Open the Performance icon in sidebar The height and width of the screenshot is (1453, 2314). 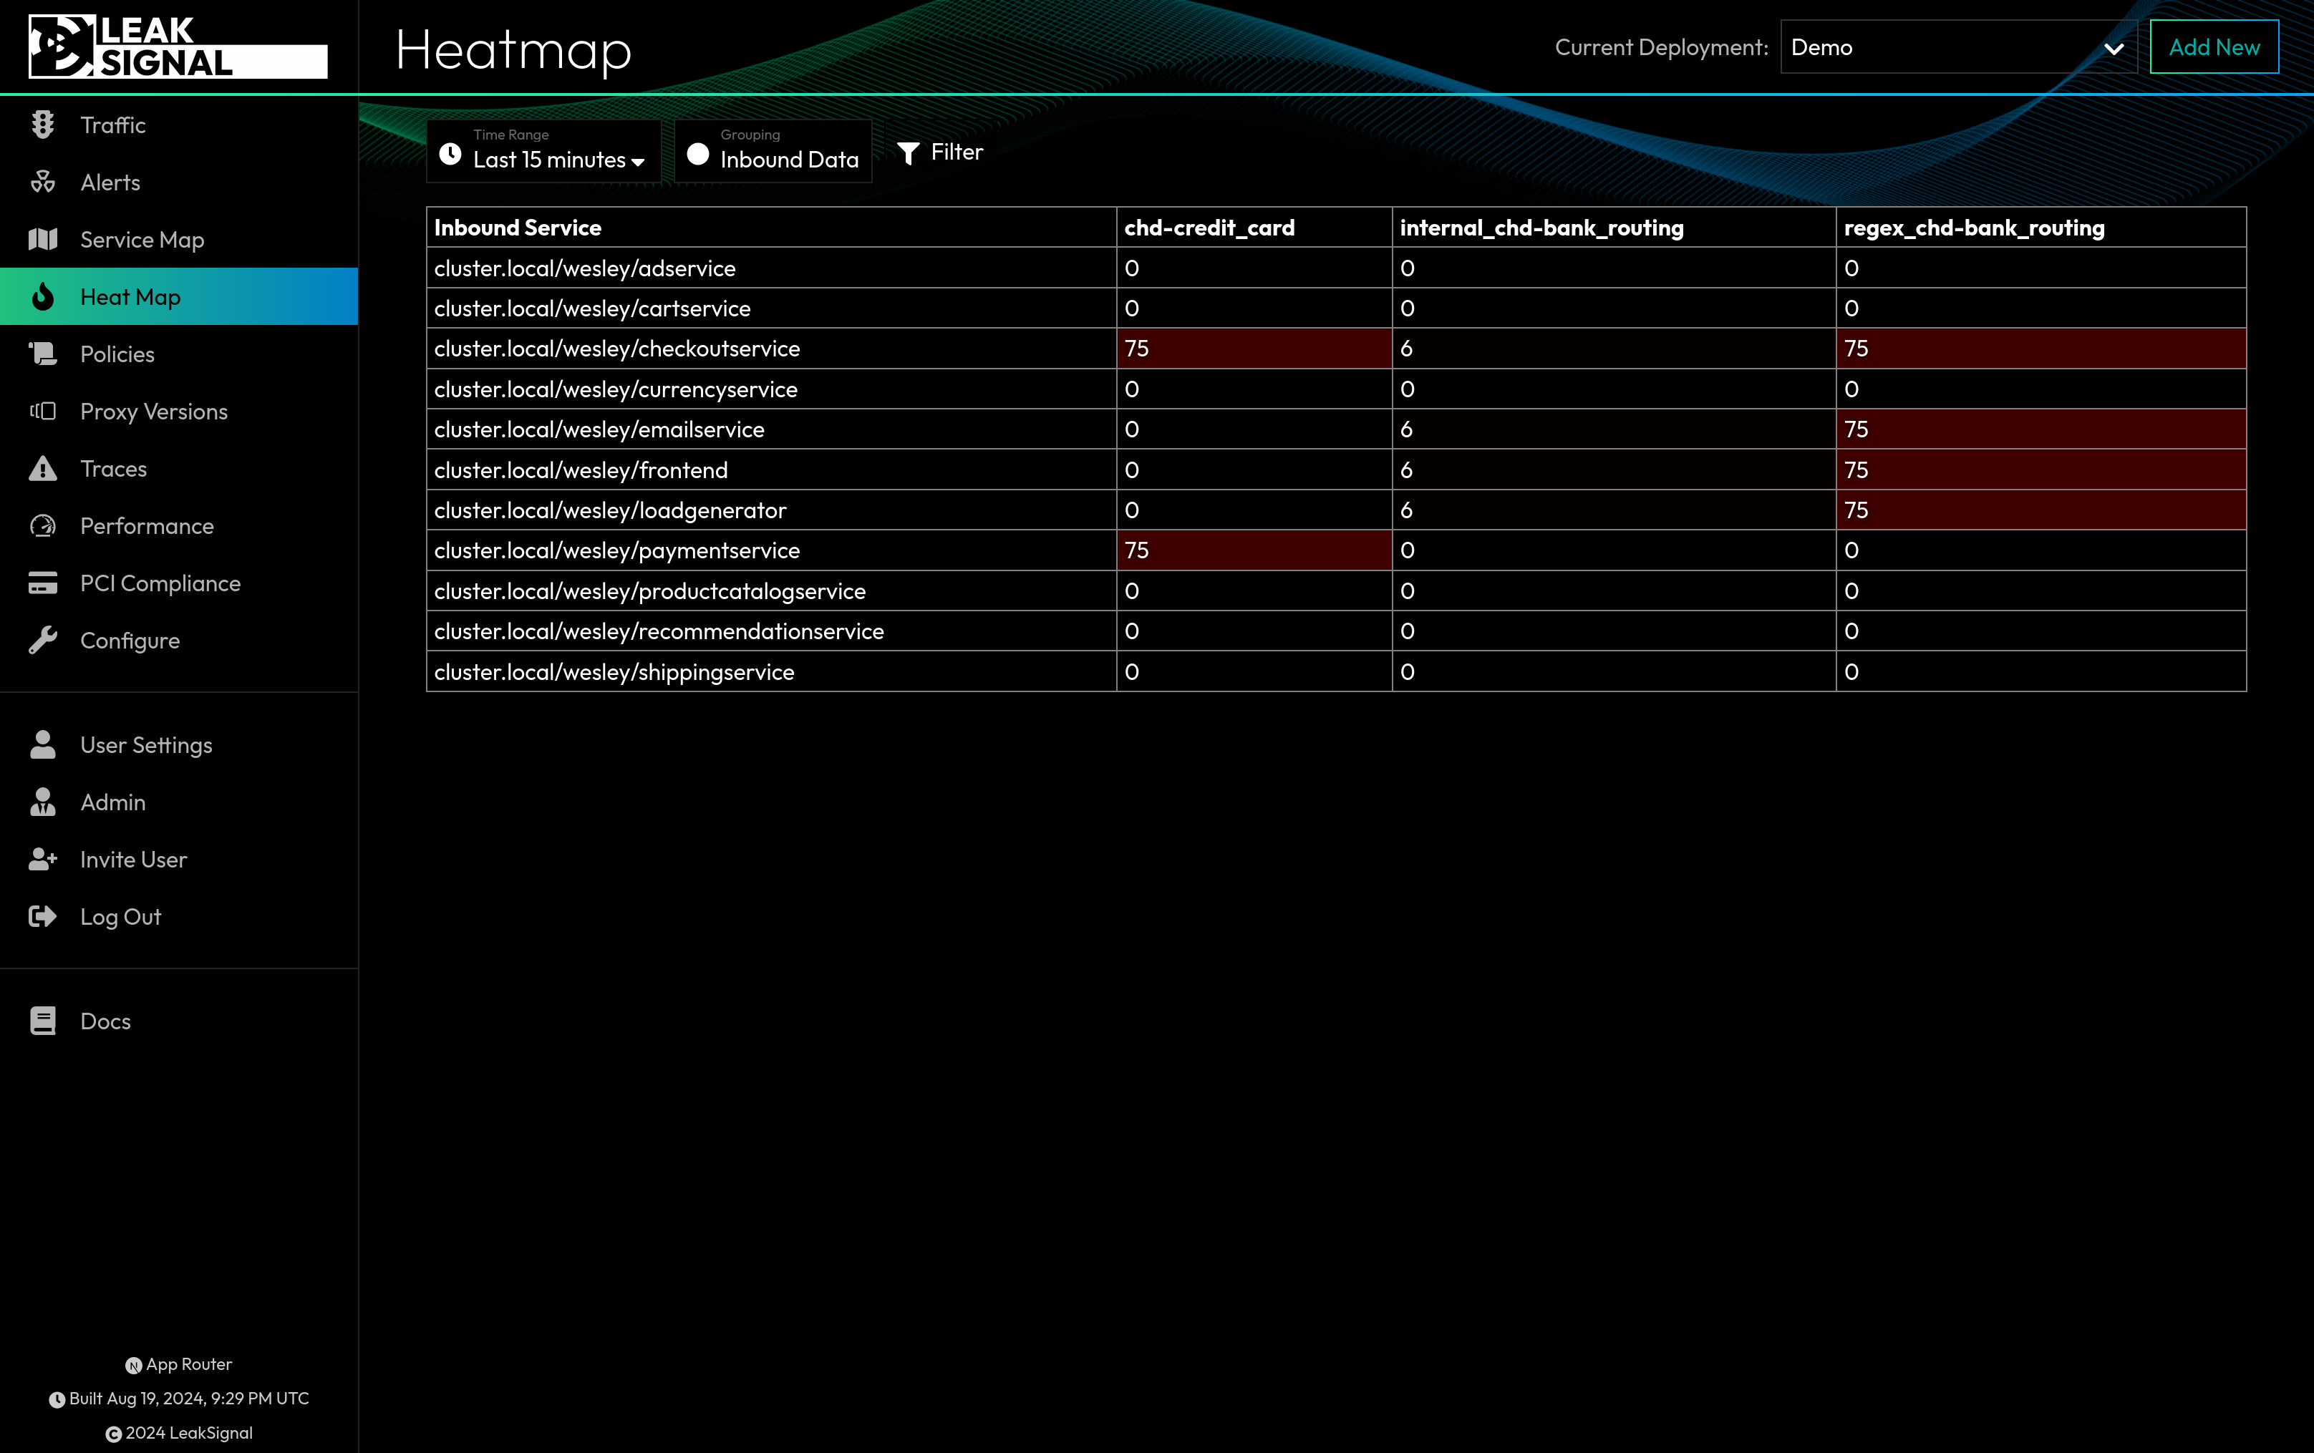45,525
